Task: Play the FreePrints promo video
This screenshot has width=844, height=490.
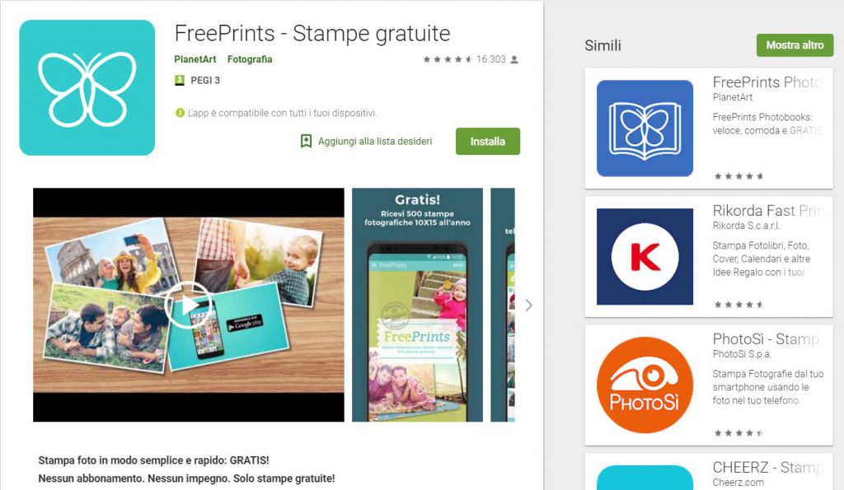Action: click(x=188, y=305)
